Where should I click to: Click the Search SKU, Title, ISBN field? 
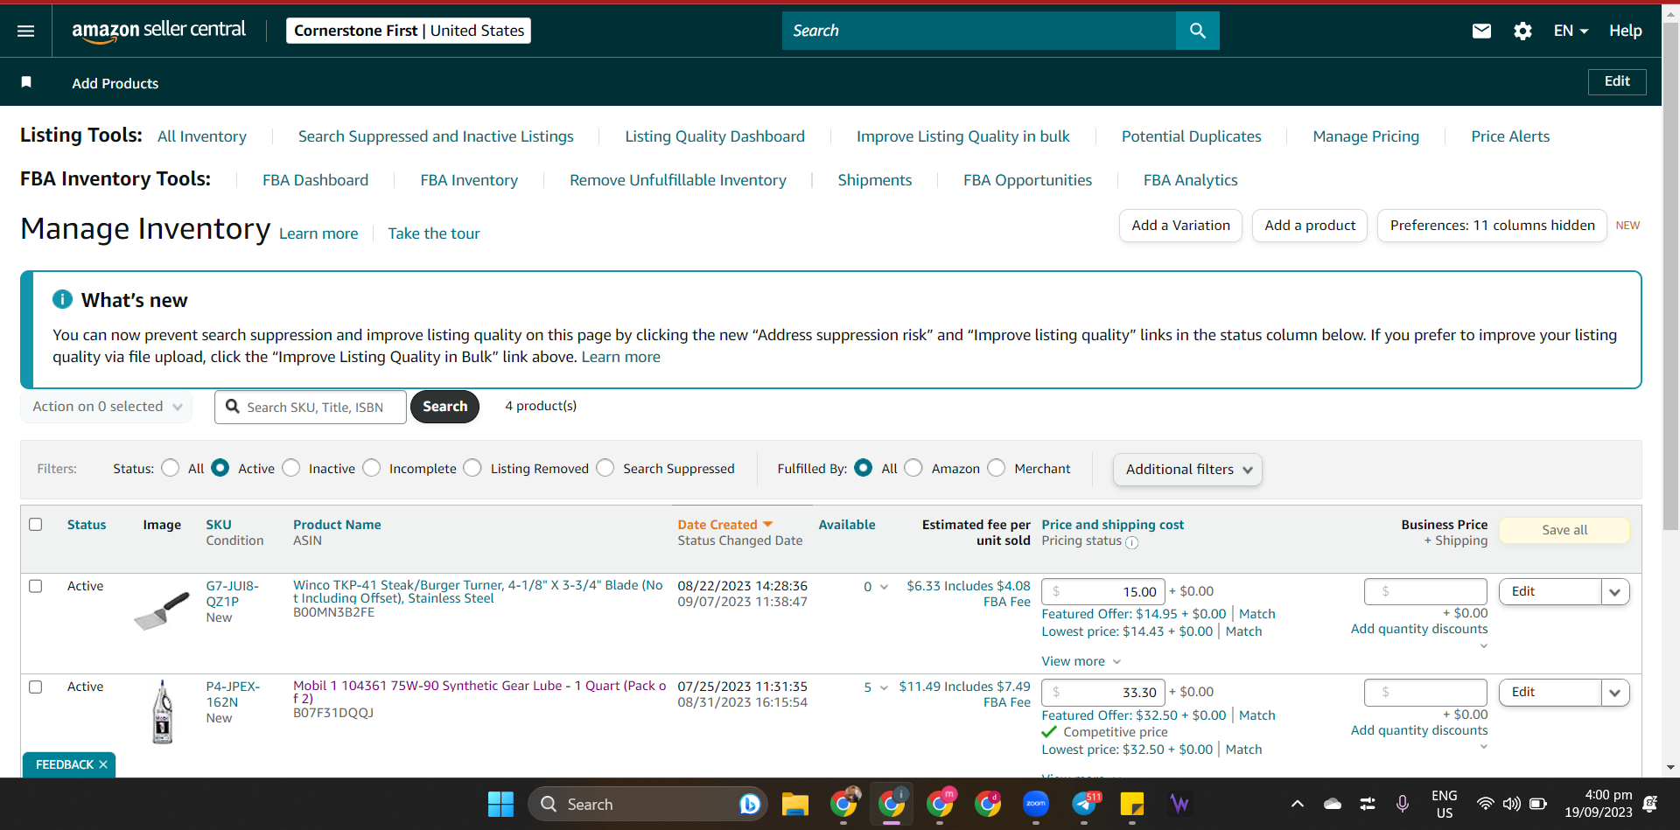(311, 407)
